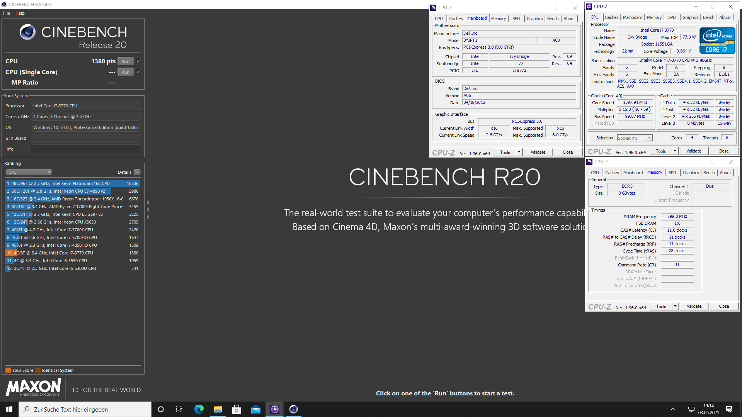The width and height of the screenshot is (742, 417).
Task: Click Validate in Mainboard CPU-Z window
Action: 538,152
